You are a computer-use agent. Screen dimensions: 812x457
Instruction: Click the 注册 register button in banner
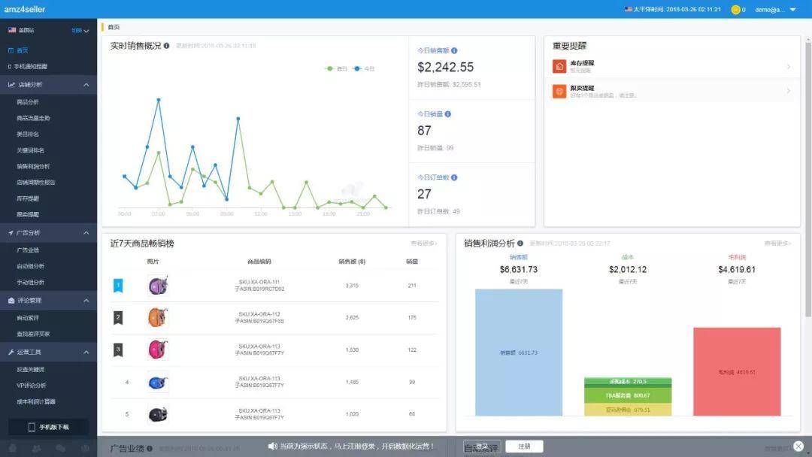[524, 446]
